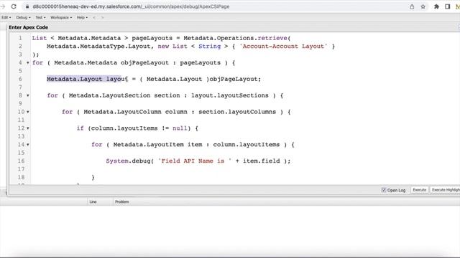Click 'item.field' on line 16
460x258 pixels.
[261, 161]
